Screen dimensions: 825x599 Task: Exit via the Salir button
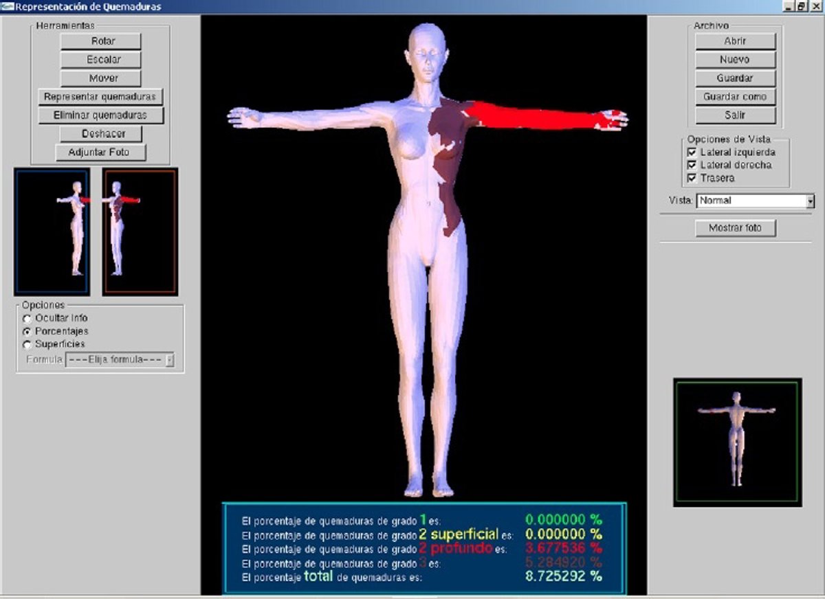pos(735,115)
